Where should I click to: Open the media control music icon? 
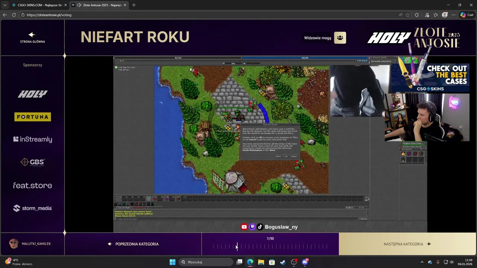tap(427, 15)
